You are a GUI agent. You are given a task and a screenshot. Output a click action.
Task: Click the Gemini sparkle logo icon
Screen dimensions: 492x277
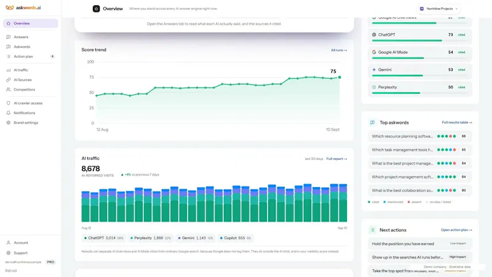click(374, 70)
